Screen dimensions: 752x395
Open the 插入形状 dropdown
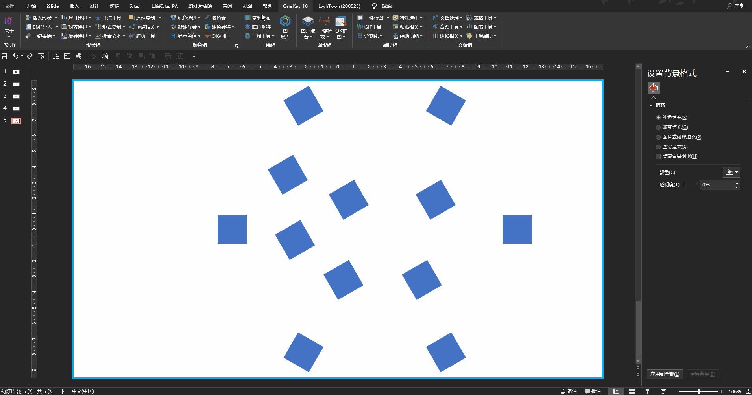pos(56,18)
